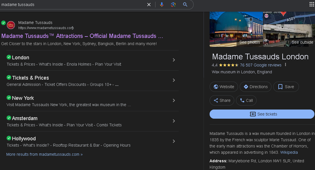Expand the London sitelink chevron
The height and width of the screenshot is (170, 315).
click(x=174, y=60)
